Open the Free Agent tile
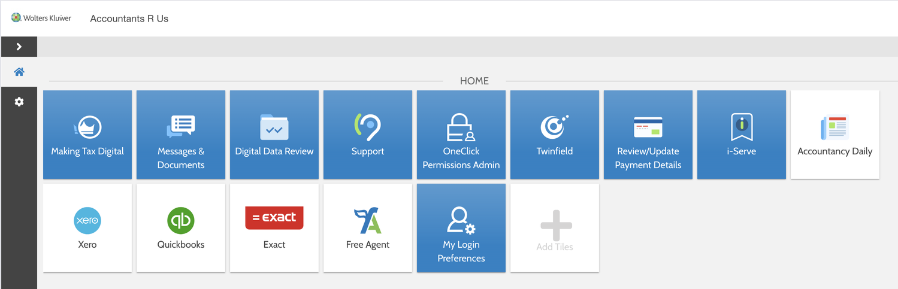The height and width of the screenshot is (289, 898). tap(368, 228)
